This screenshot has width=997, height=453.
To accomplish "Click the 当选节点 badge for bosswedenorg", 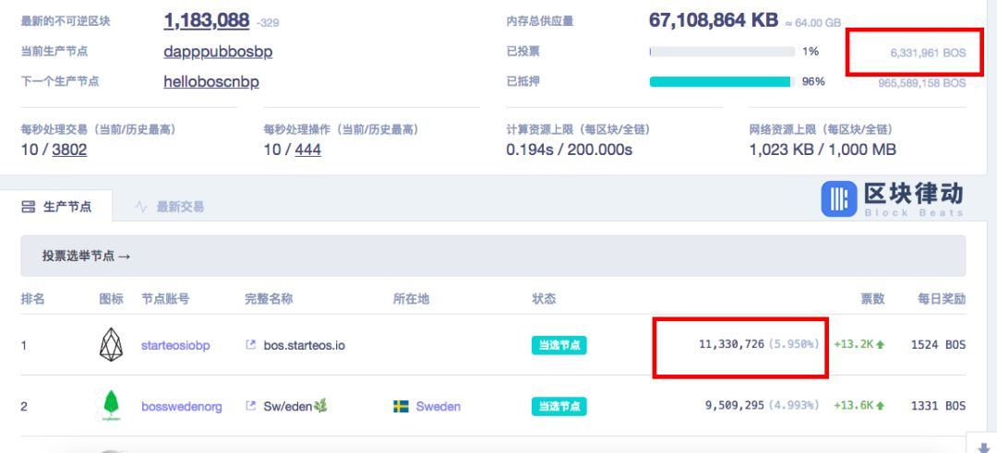I will [x=559, y=407].
